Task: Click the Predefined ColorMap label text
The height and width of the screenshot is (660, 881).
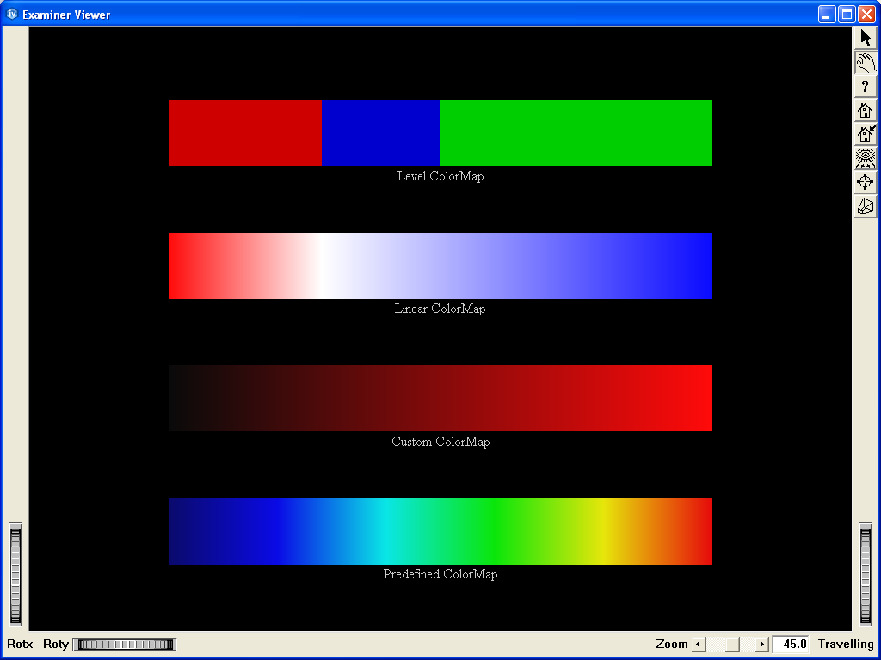Action: click(x=440, y=574)
